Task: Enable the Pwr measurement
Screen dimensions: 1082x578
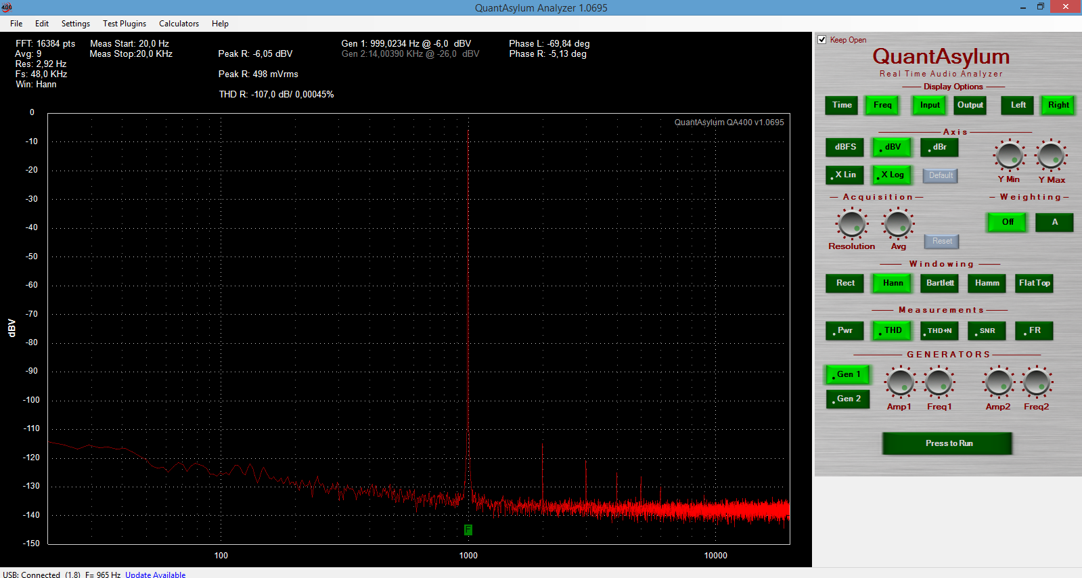Action: point(845,330)
